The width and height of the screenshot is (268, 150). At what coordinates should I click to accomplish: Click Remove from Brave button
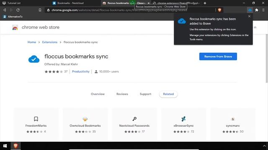click(x=218, y=57)
